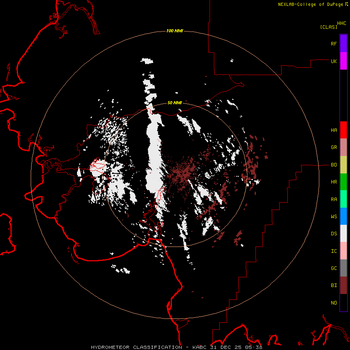Click the DS white legend swatch
Viewport: 350px width, 350px height.
343,233
